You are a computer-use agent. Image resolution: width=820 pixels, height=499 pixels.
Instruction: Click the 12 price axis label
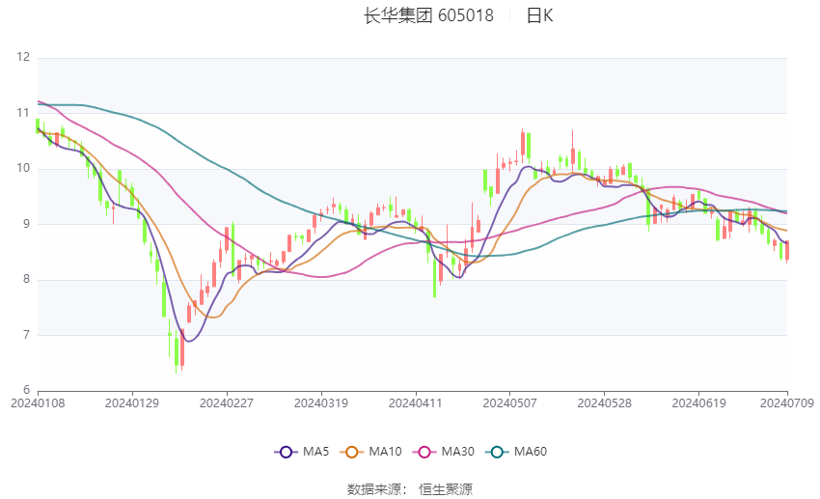(23, 58)
